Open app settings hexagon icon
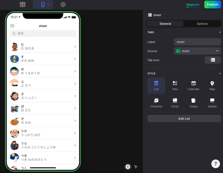Viewport: 223px width, 173px height. click(x=63, y=4)
